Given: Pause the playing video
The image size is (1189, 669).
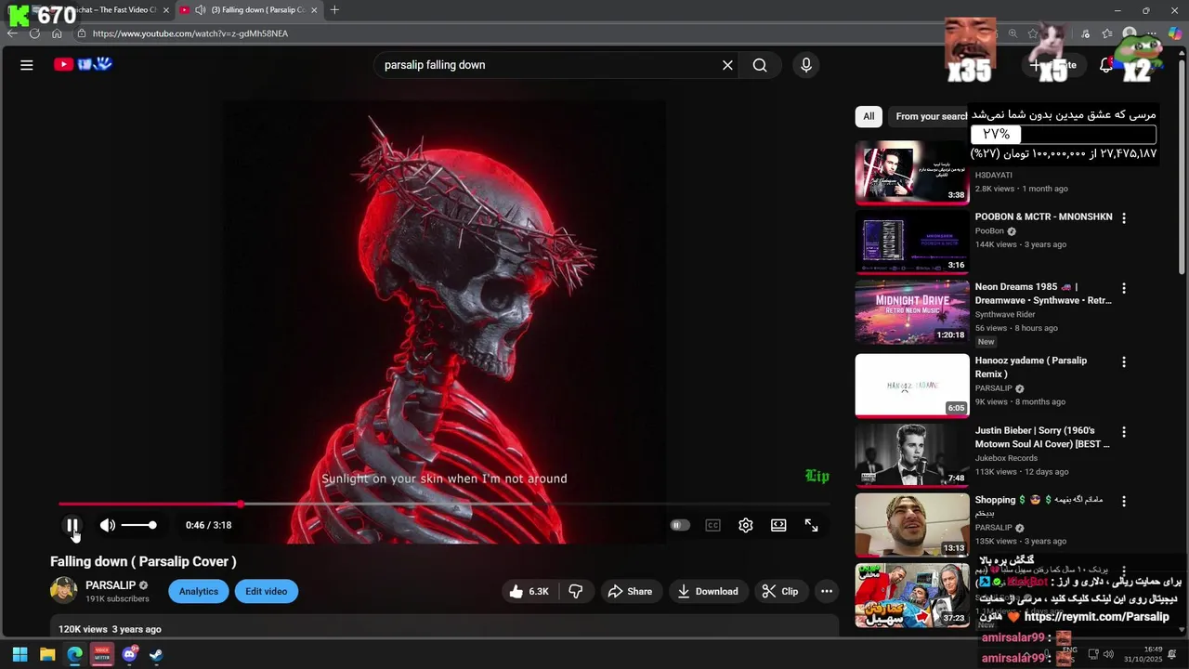Looking at the screenshot, I should click(72, 525).
